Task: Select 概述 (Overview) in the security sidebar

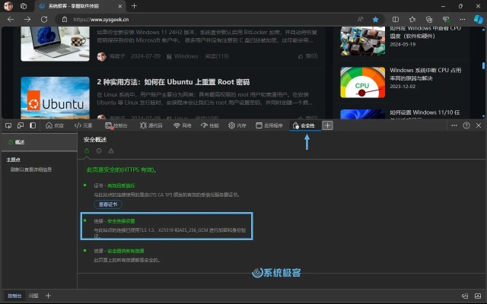Action: (x=16, y=142)
